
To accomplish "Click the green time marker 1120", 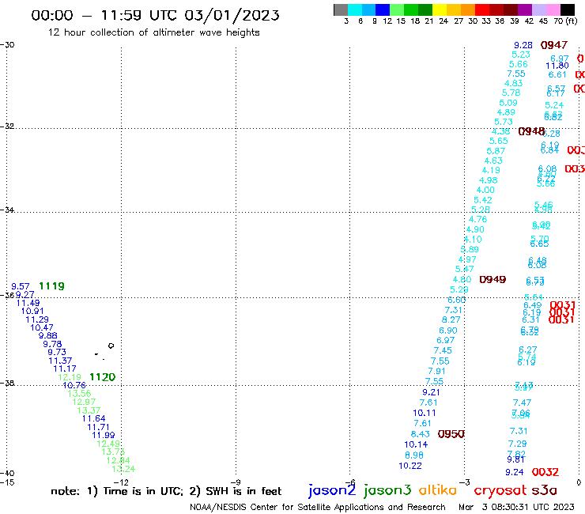I will pyautogui.click(x=103, y=377).
